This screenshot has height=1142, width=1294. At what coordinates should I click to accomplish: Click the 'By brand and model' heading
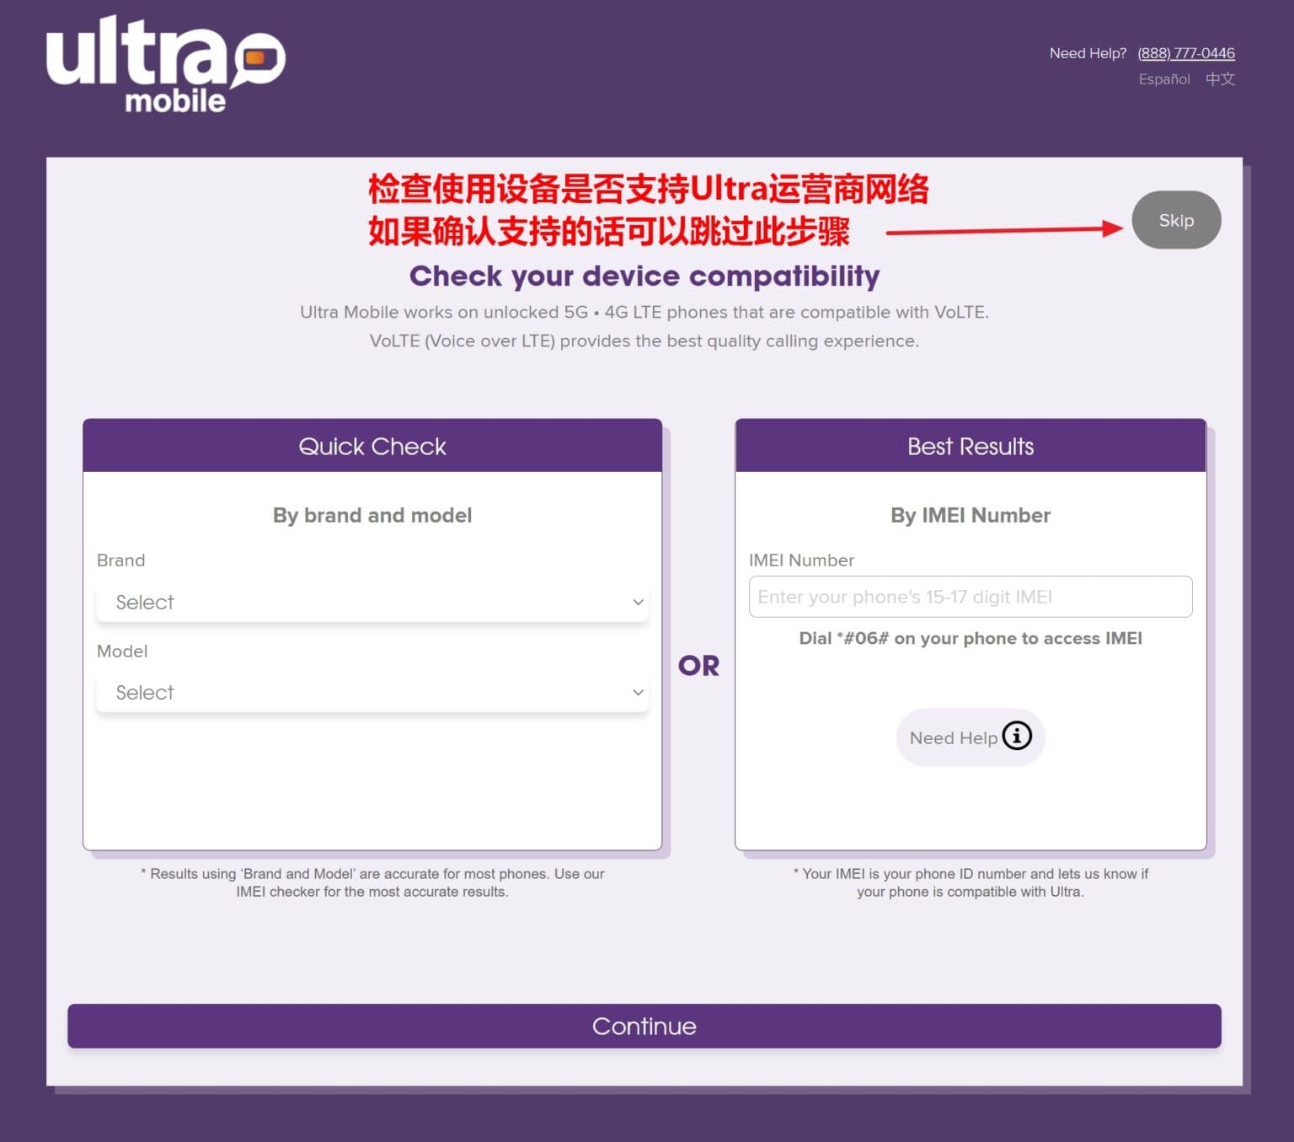372,515
